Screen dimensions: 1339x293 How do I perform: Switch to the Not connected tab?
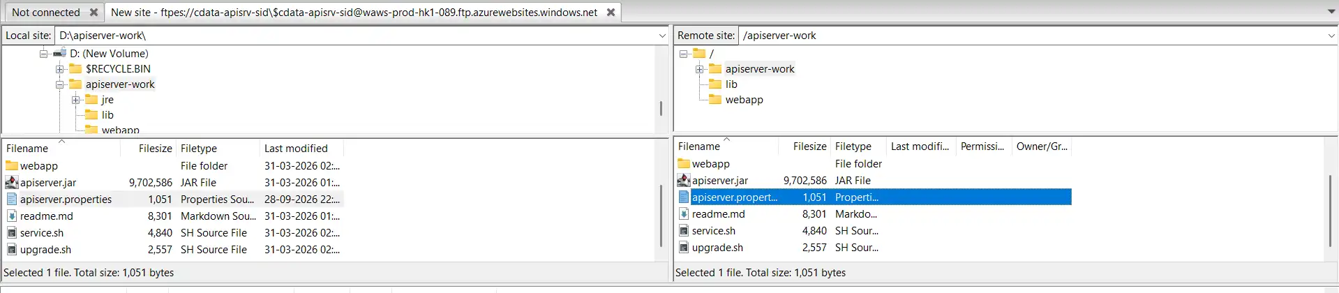tap(46, 13)
